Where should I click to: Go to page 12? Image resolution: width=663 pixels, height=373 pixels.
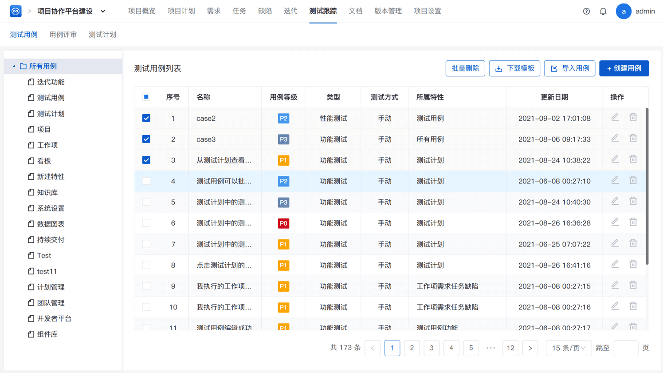[x=510, y=348]
